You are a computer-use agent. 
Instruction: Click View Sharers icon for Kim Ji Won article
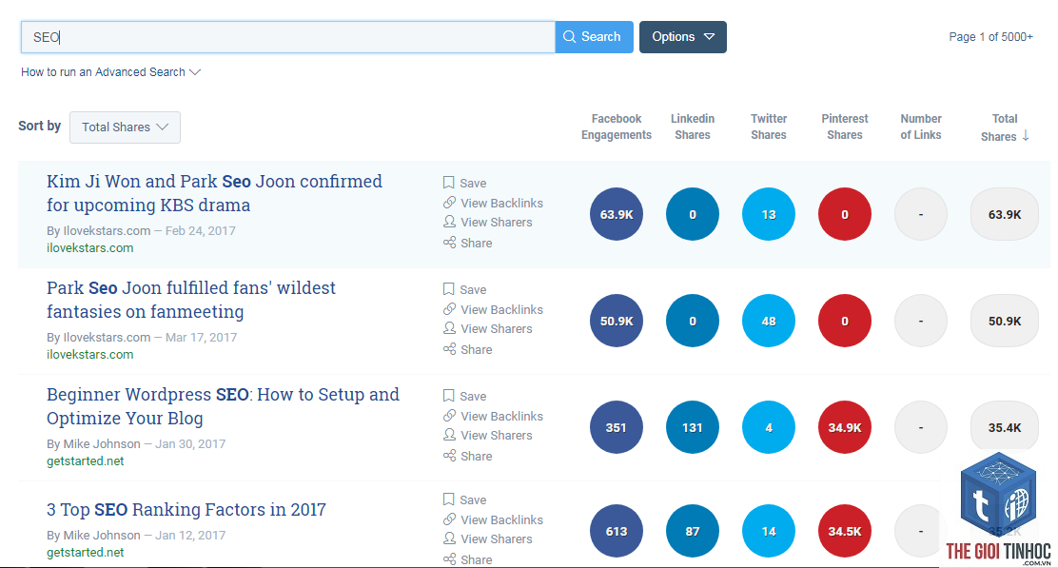click(x=449, y=222)
